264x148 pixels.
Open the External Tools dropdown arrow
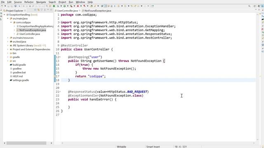87,6
